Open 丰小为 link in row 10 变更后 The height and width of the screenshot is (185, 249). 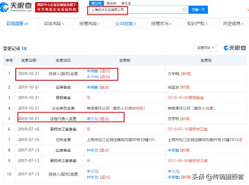point(173,171)
